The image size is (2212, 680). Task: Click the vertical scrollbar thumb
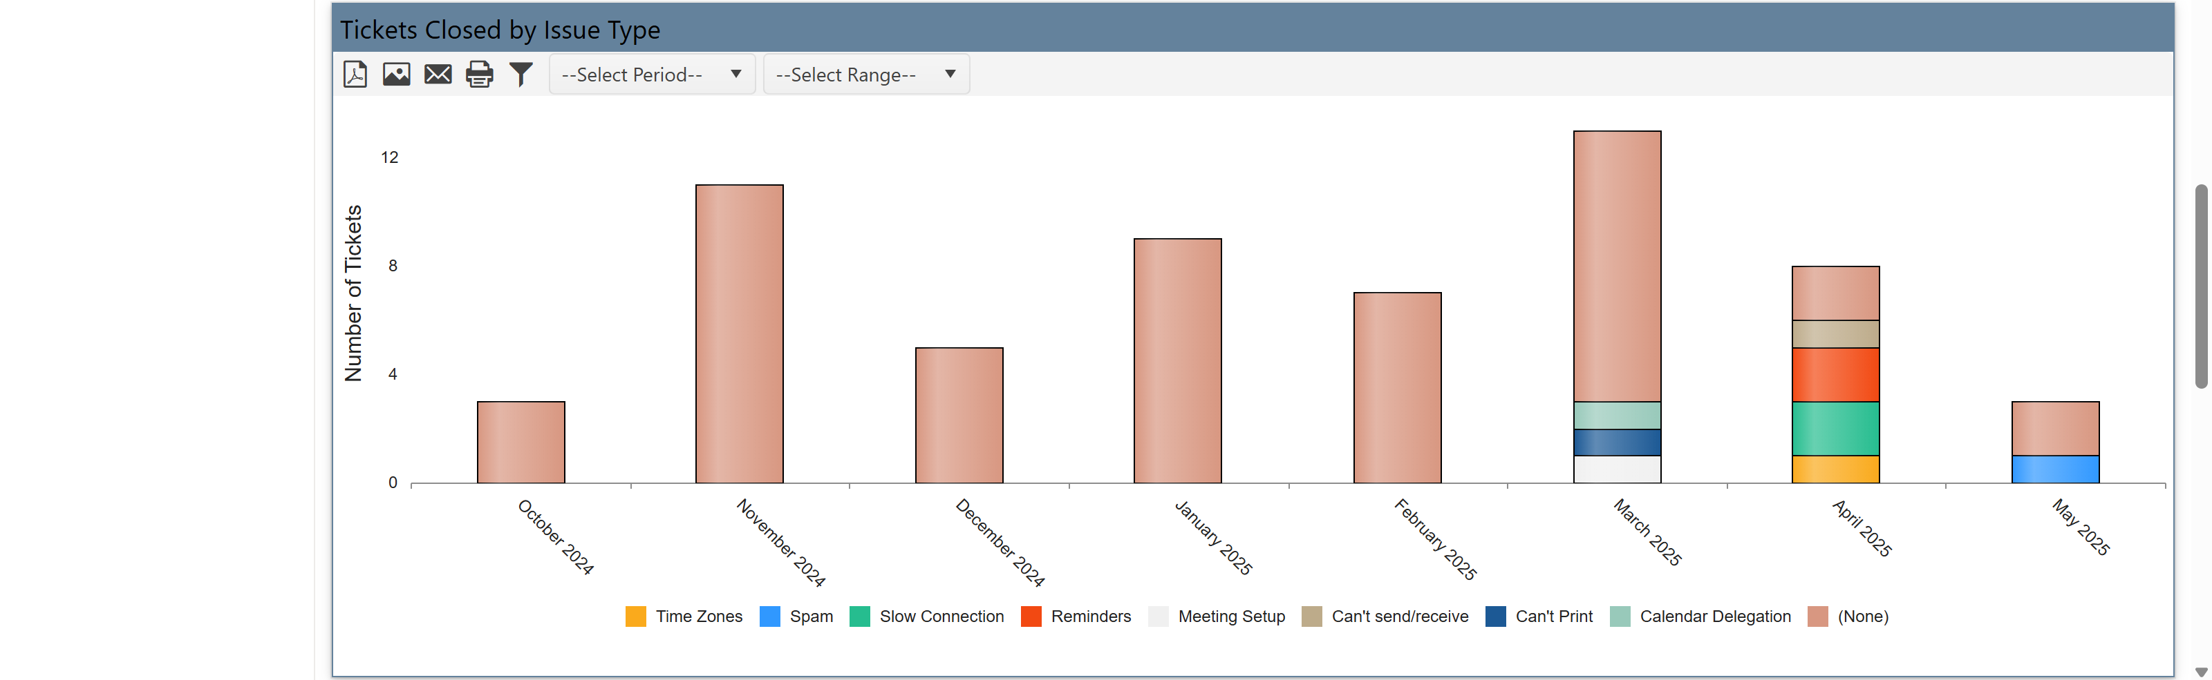coord(2201,286)
